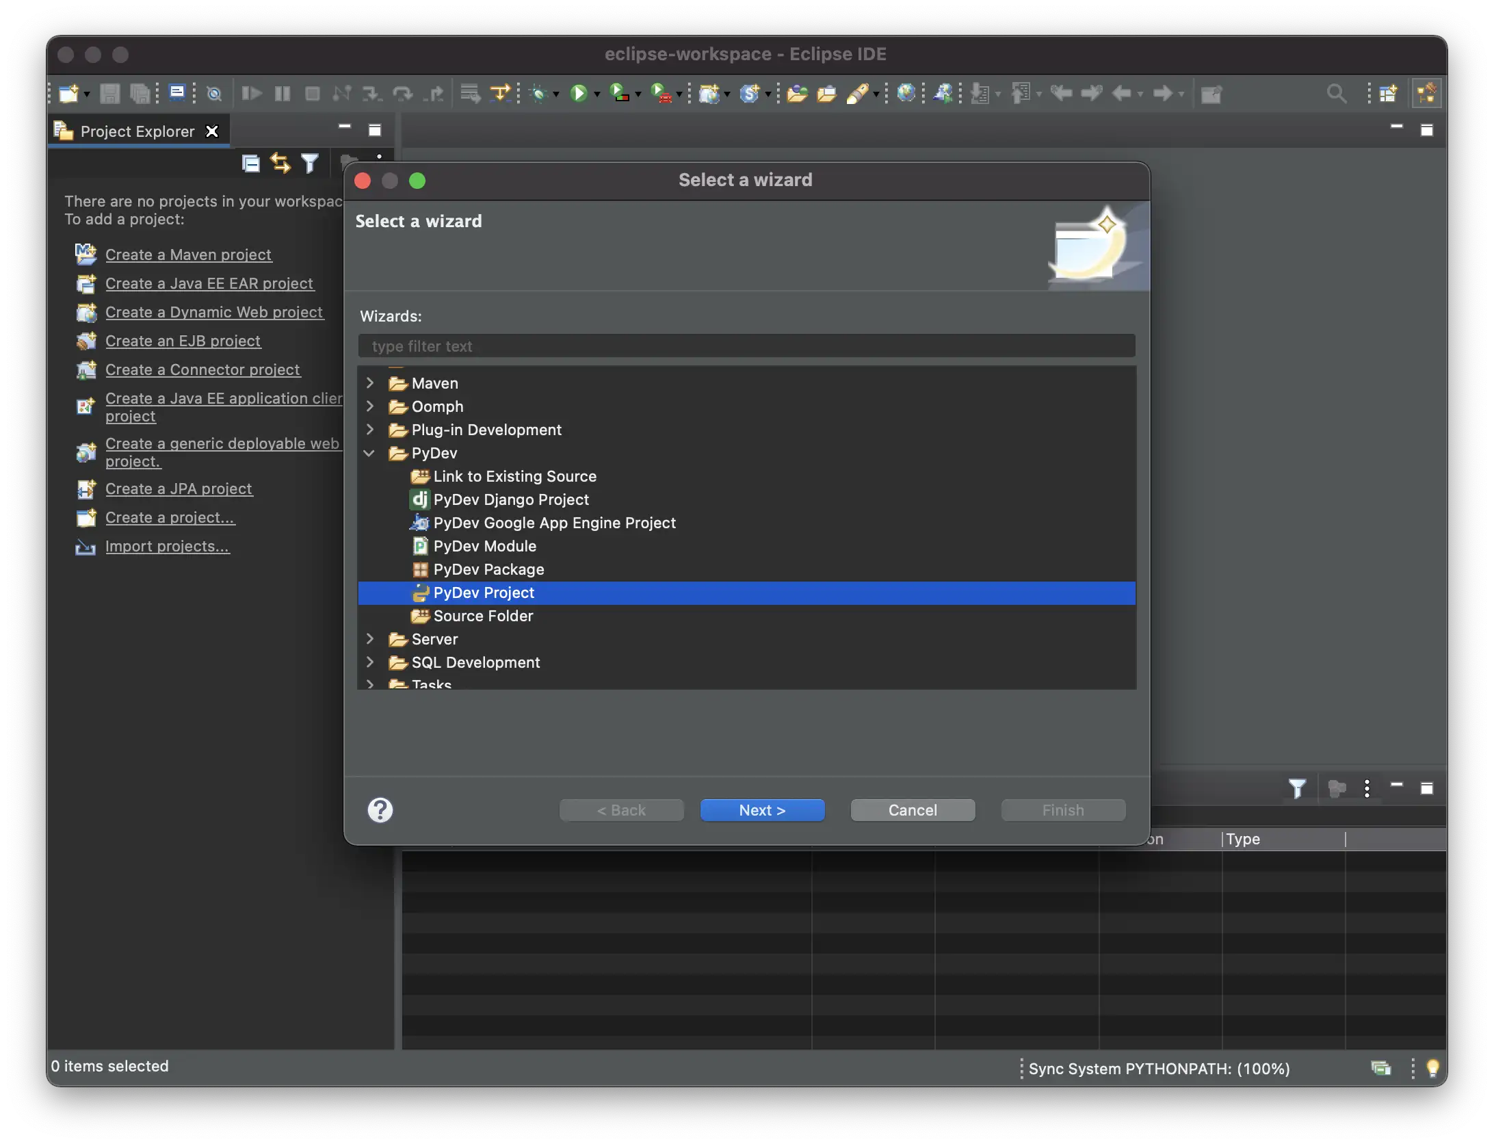
Task: Toggle Link with Editor in Project Explorer
Action: tap(280, 163)
